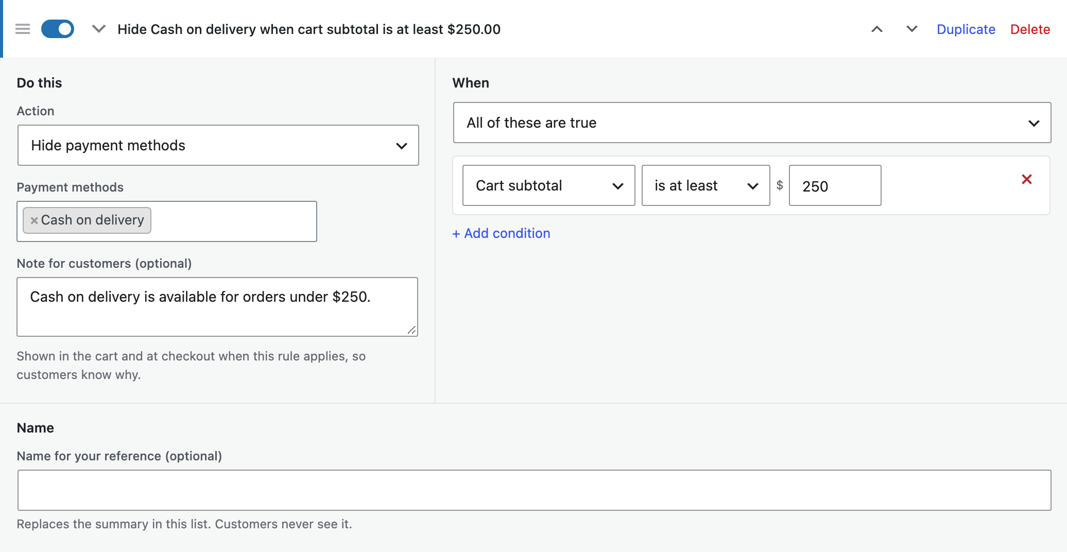Click the Duplicate link
Screen dimensions: 1067x552
(966, 29)
